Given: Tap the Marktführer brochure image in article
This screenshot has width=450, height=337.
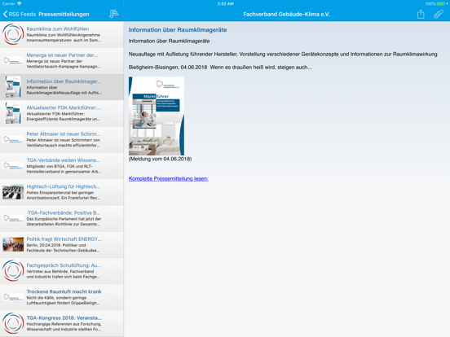Looking at the screenshot, I should 157,116.
